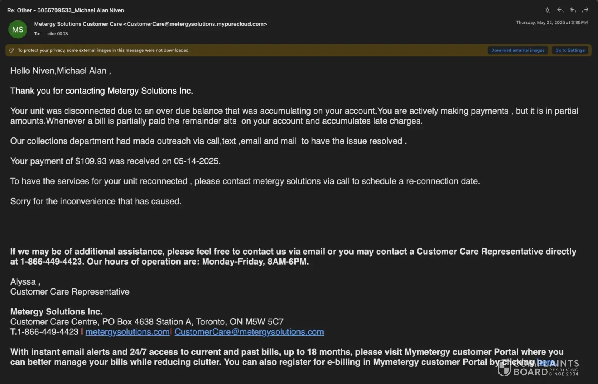Viewport: 598px width, 384px height.
Task: Follow the "here" e-billing portal link
Action: pos(546,362)
